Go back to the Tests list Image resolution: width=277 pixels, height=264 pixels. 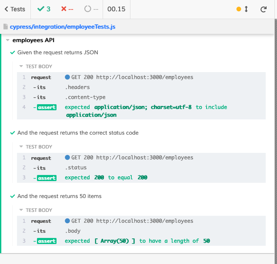click(x=15, y=9)
